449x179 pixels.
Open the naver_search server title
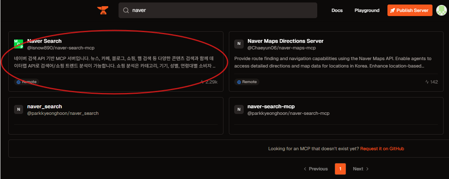45,107
